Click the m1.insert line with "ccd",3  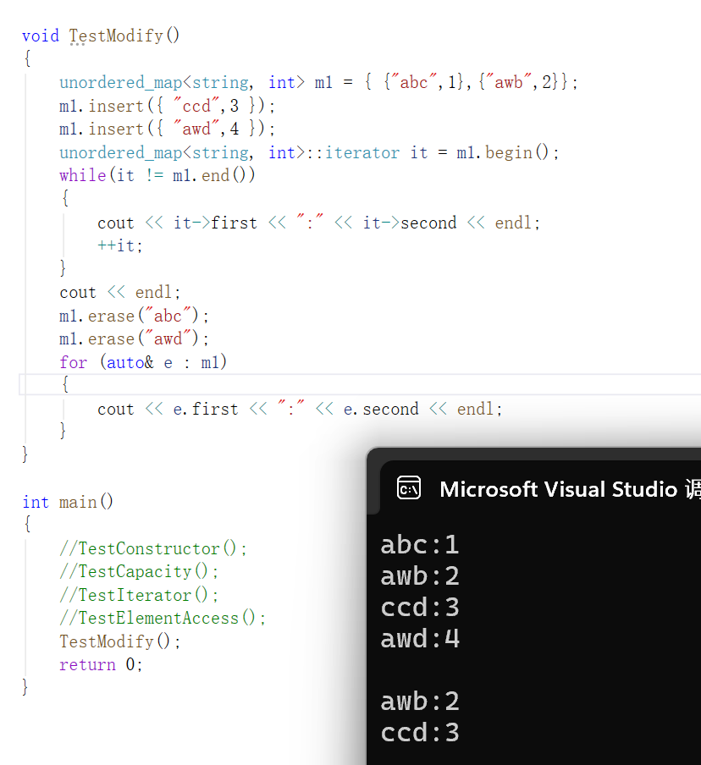coord(167,106)
